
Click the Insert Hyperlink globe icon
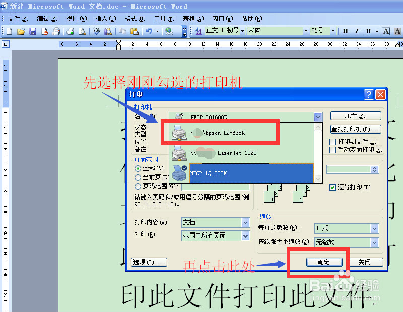tap(169, 31)
